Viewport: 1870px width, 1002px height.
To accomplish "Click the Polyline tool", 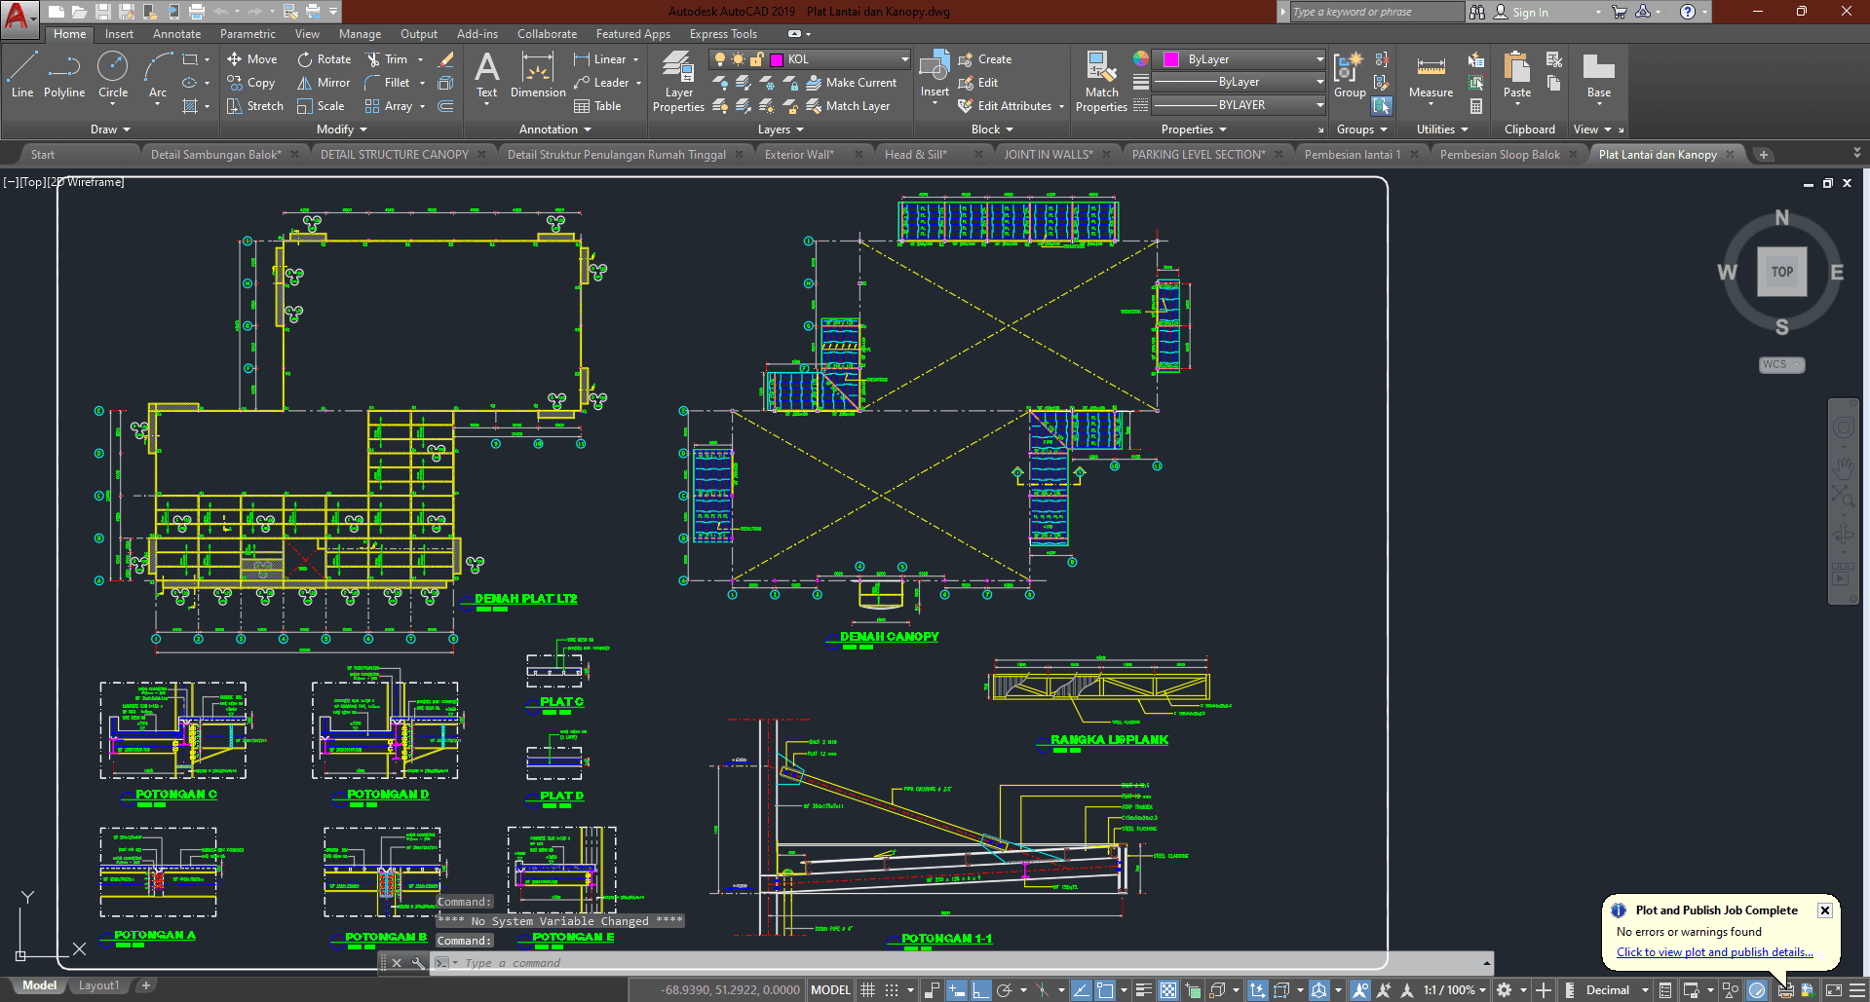I will (x=64, y=75).
